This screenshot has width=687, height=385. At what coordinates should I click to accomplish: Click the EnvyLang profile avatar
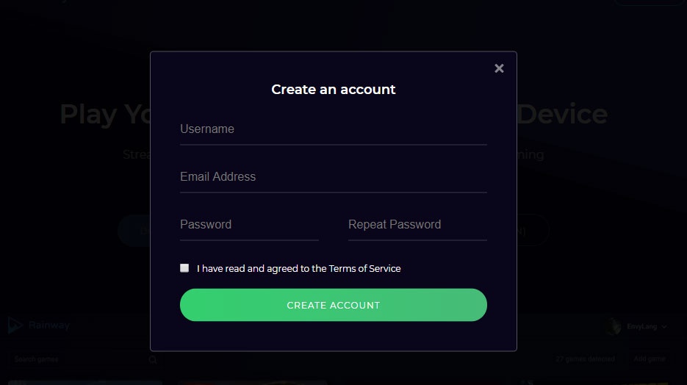[x=614, y=326]
